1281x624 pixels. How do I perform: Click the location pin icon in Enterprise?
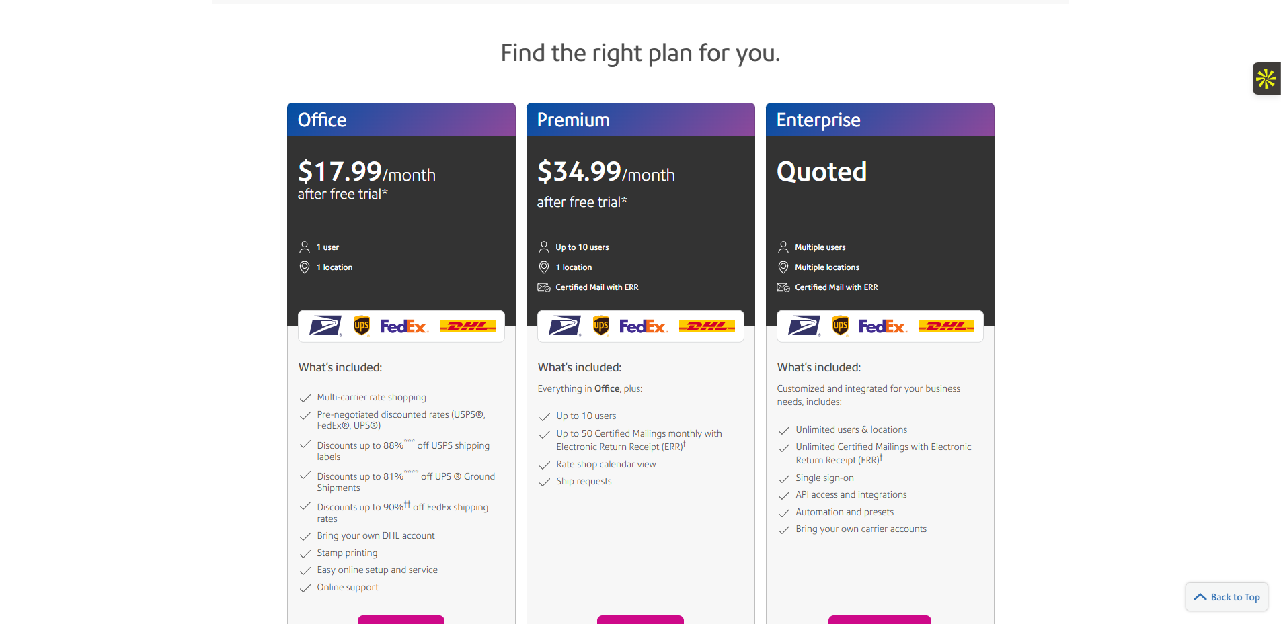[783, 267]
